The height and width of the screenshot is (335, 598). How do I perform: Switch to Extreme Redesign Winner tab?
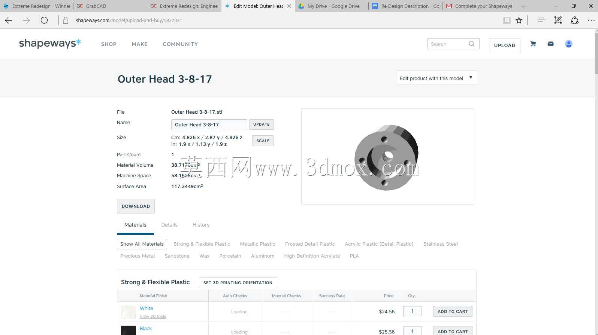(37, 6)
